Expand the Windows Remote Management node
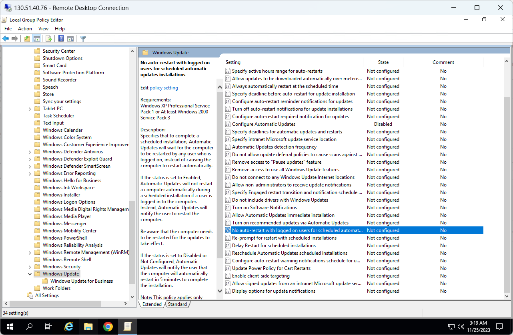Viewport: 513px width, 335px height. pyautogui.click(x=30, y=252)
